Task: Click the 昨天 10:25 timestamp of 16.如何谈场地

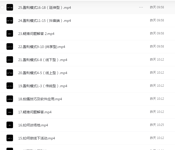Action: (157, 125)
